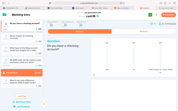The image size is (178, 111).
Task: Click the + Add Task button
Action: point(22,96)
